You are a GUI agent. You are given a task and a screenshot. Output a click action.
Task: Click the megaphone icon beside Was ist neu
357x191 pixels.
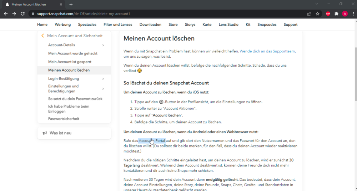(x=45, y=133)
